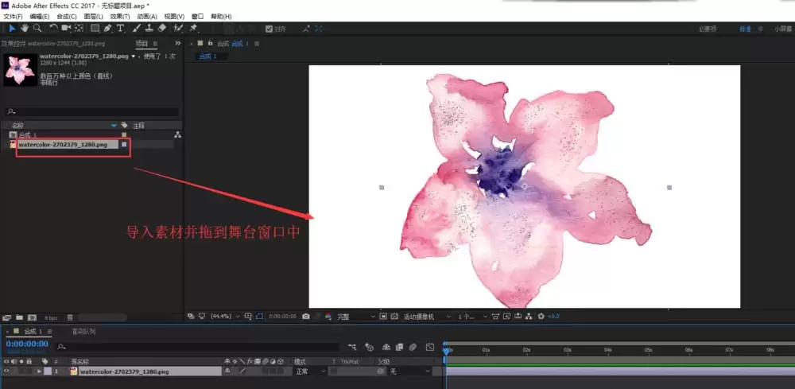The height and width of the screenshot is (389, 795).
Task: Select the Horizontal Type tool
Action: pyautogui.click(x=120, y=29)
